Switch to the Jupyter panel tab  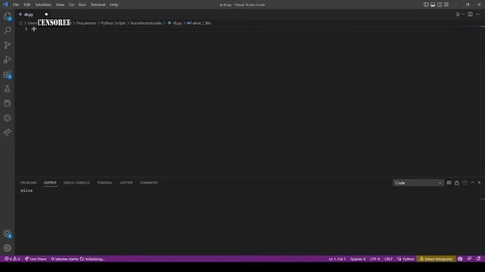(127, 183)
